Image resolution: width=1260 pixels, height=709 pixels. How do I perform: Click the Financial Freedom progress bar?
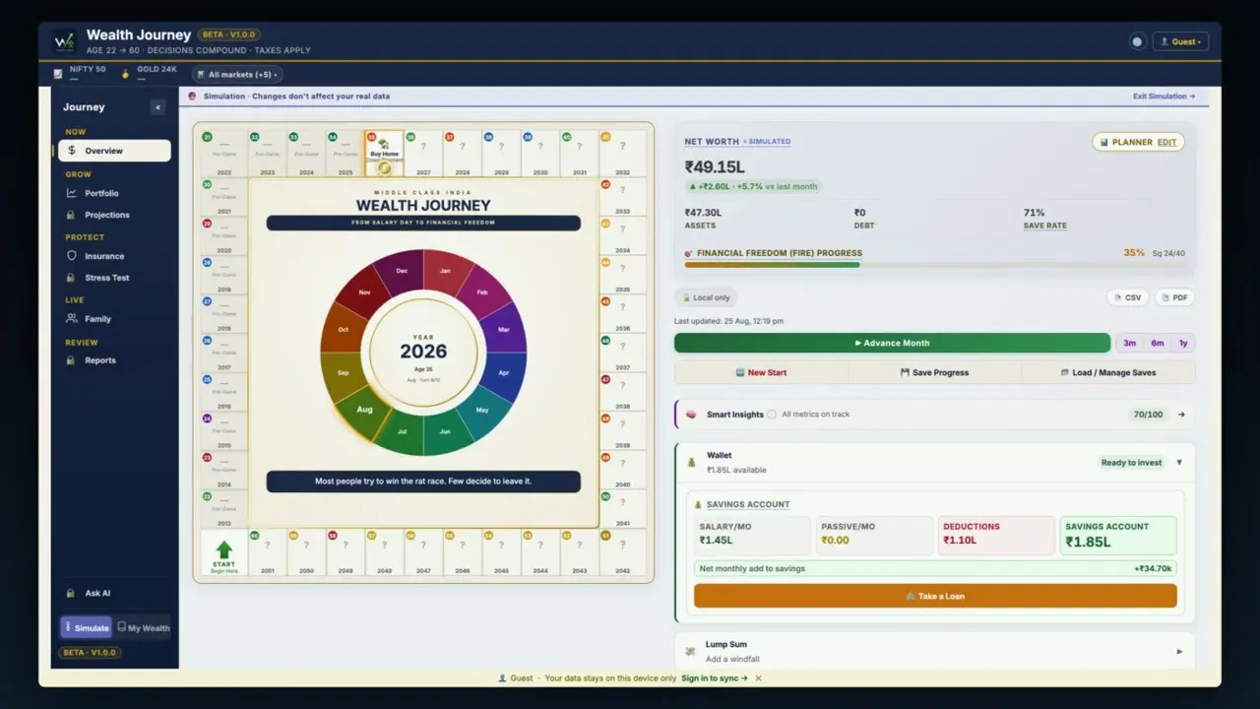[x=935, y=264]
